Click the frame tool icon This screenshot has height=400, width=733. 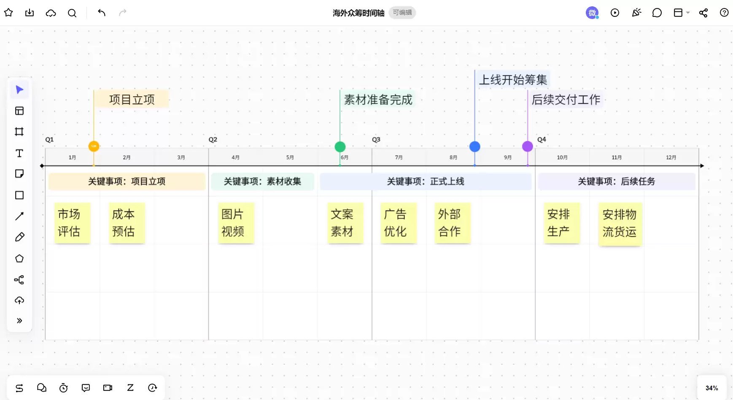point(19,132)
